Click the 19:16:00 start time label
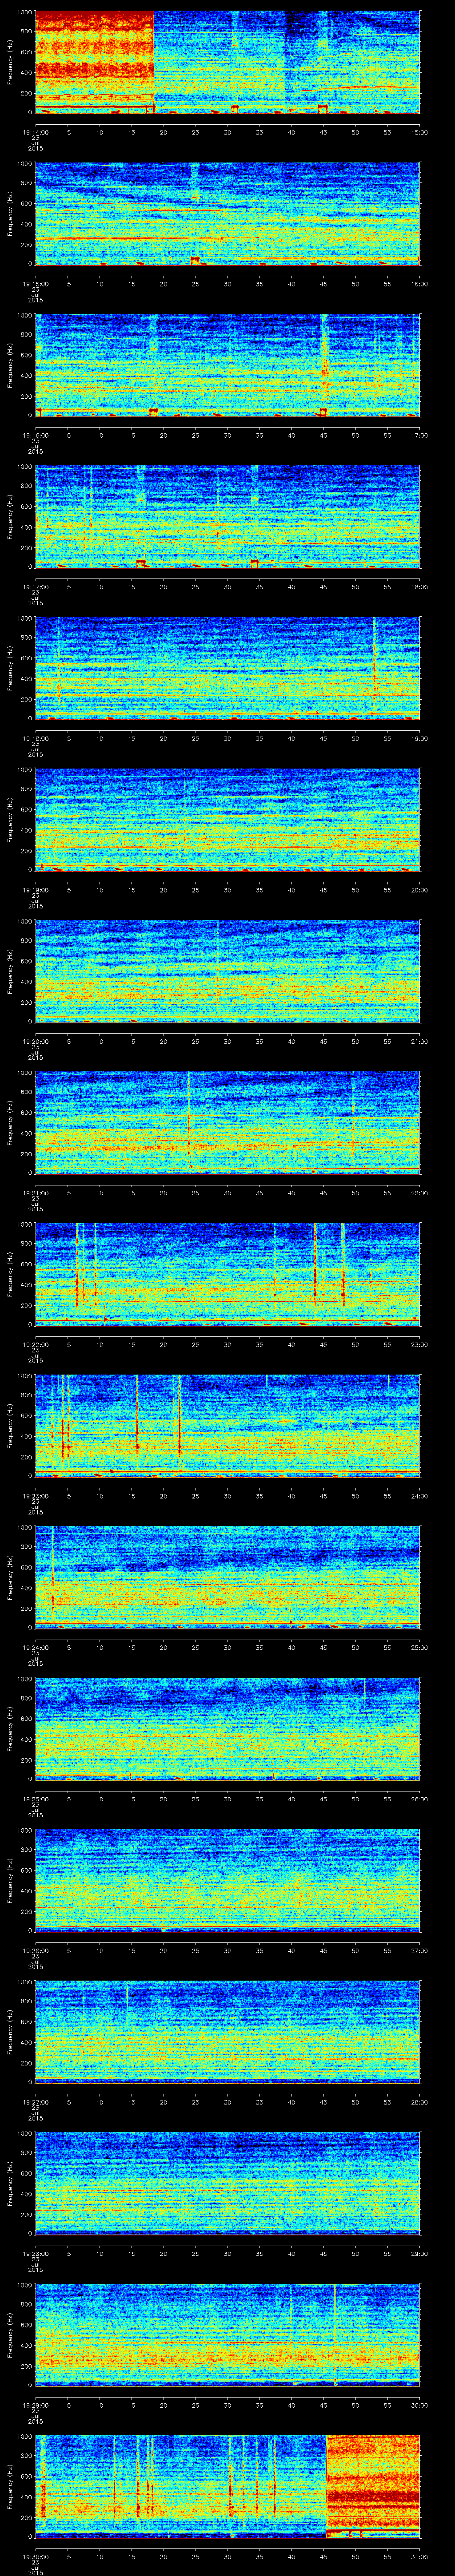 35,435
